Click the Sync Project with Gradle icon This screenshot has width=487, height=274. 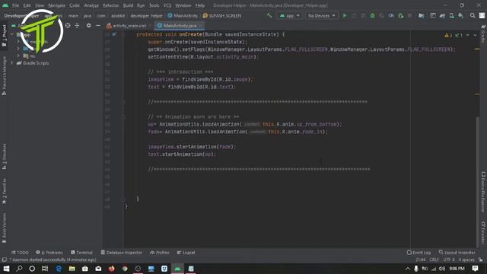(442, 15)
